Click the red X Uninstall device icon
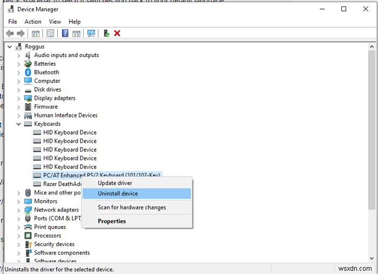378x274 pixels. 117,33
